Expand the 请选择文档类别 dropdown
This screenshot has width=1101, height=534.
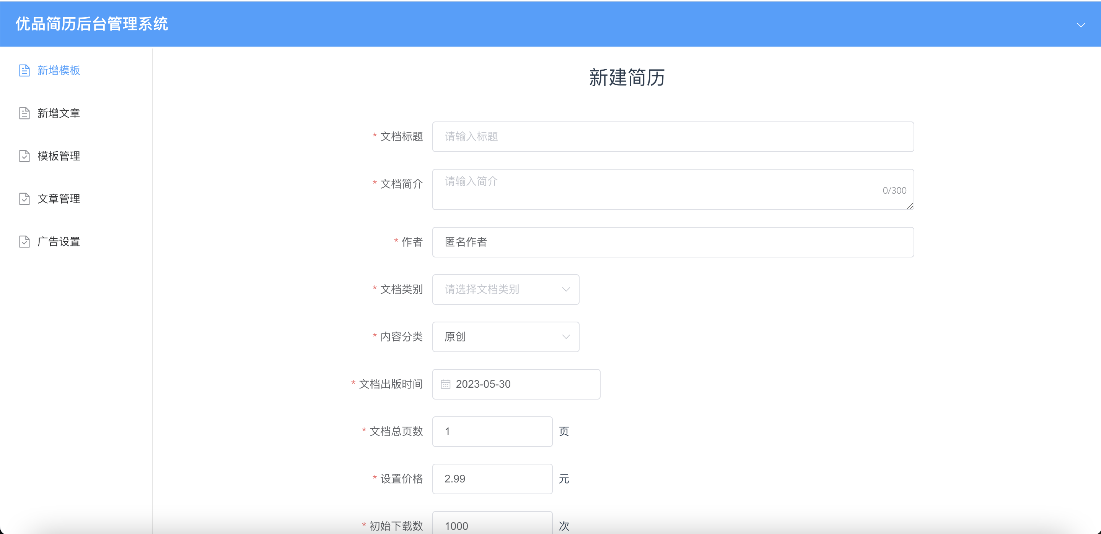(506, 290)
